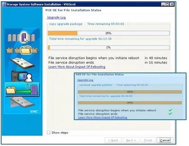Click 'in 48 minutes' text
Viewport: 189px width, 146px height.
156,58
